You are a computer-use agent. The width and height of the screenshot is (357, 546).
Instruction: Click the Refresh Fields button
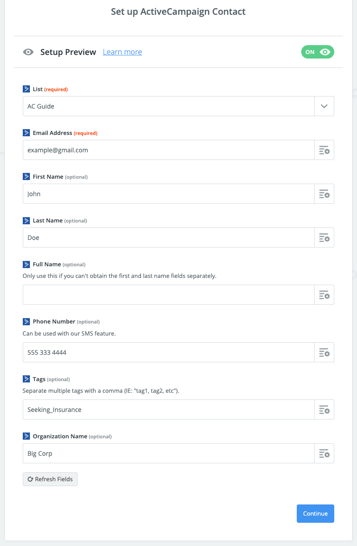(50, 479)
